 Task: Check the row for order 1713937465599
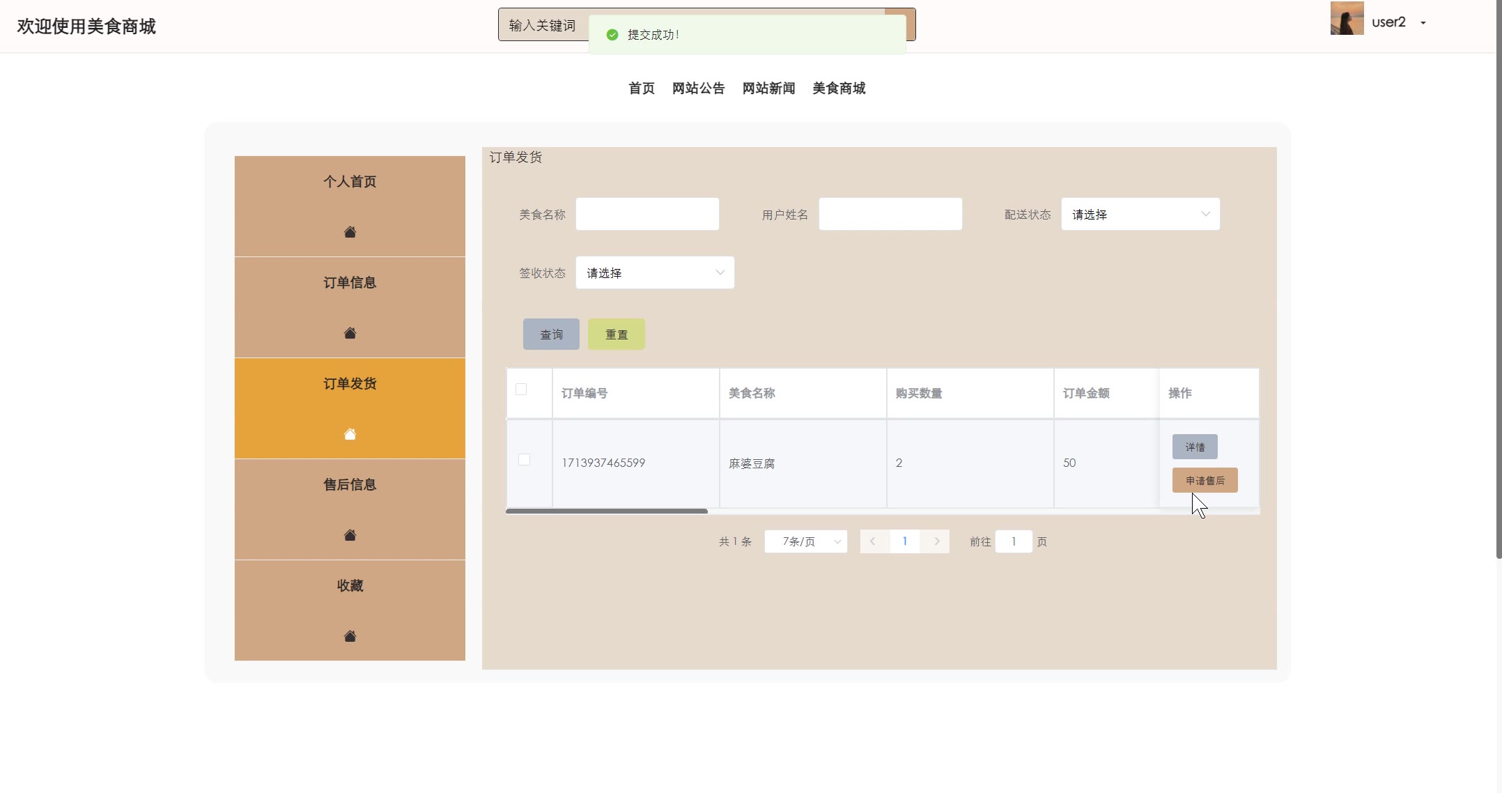pyautogui.click(x=525, y=460)
